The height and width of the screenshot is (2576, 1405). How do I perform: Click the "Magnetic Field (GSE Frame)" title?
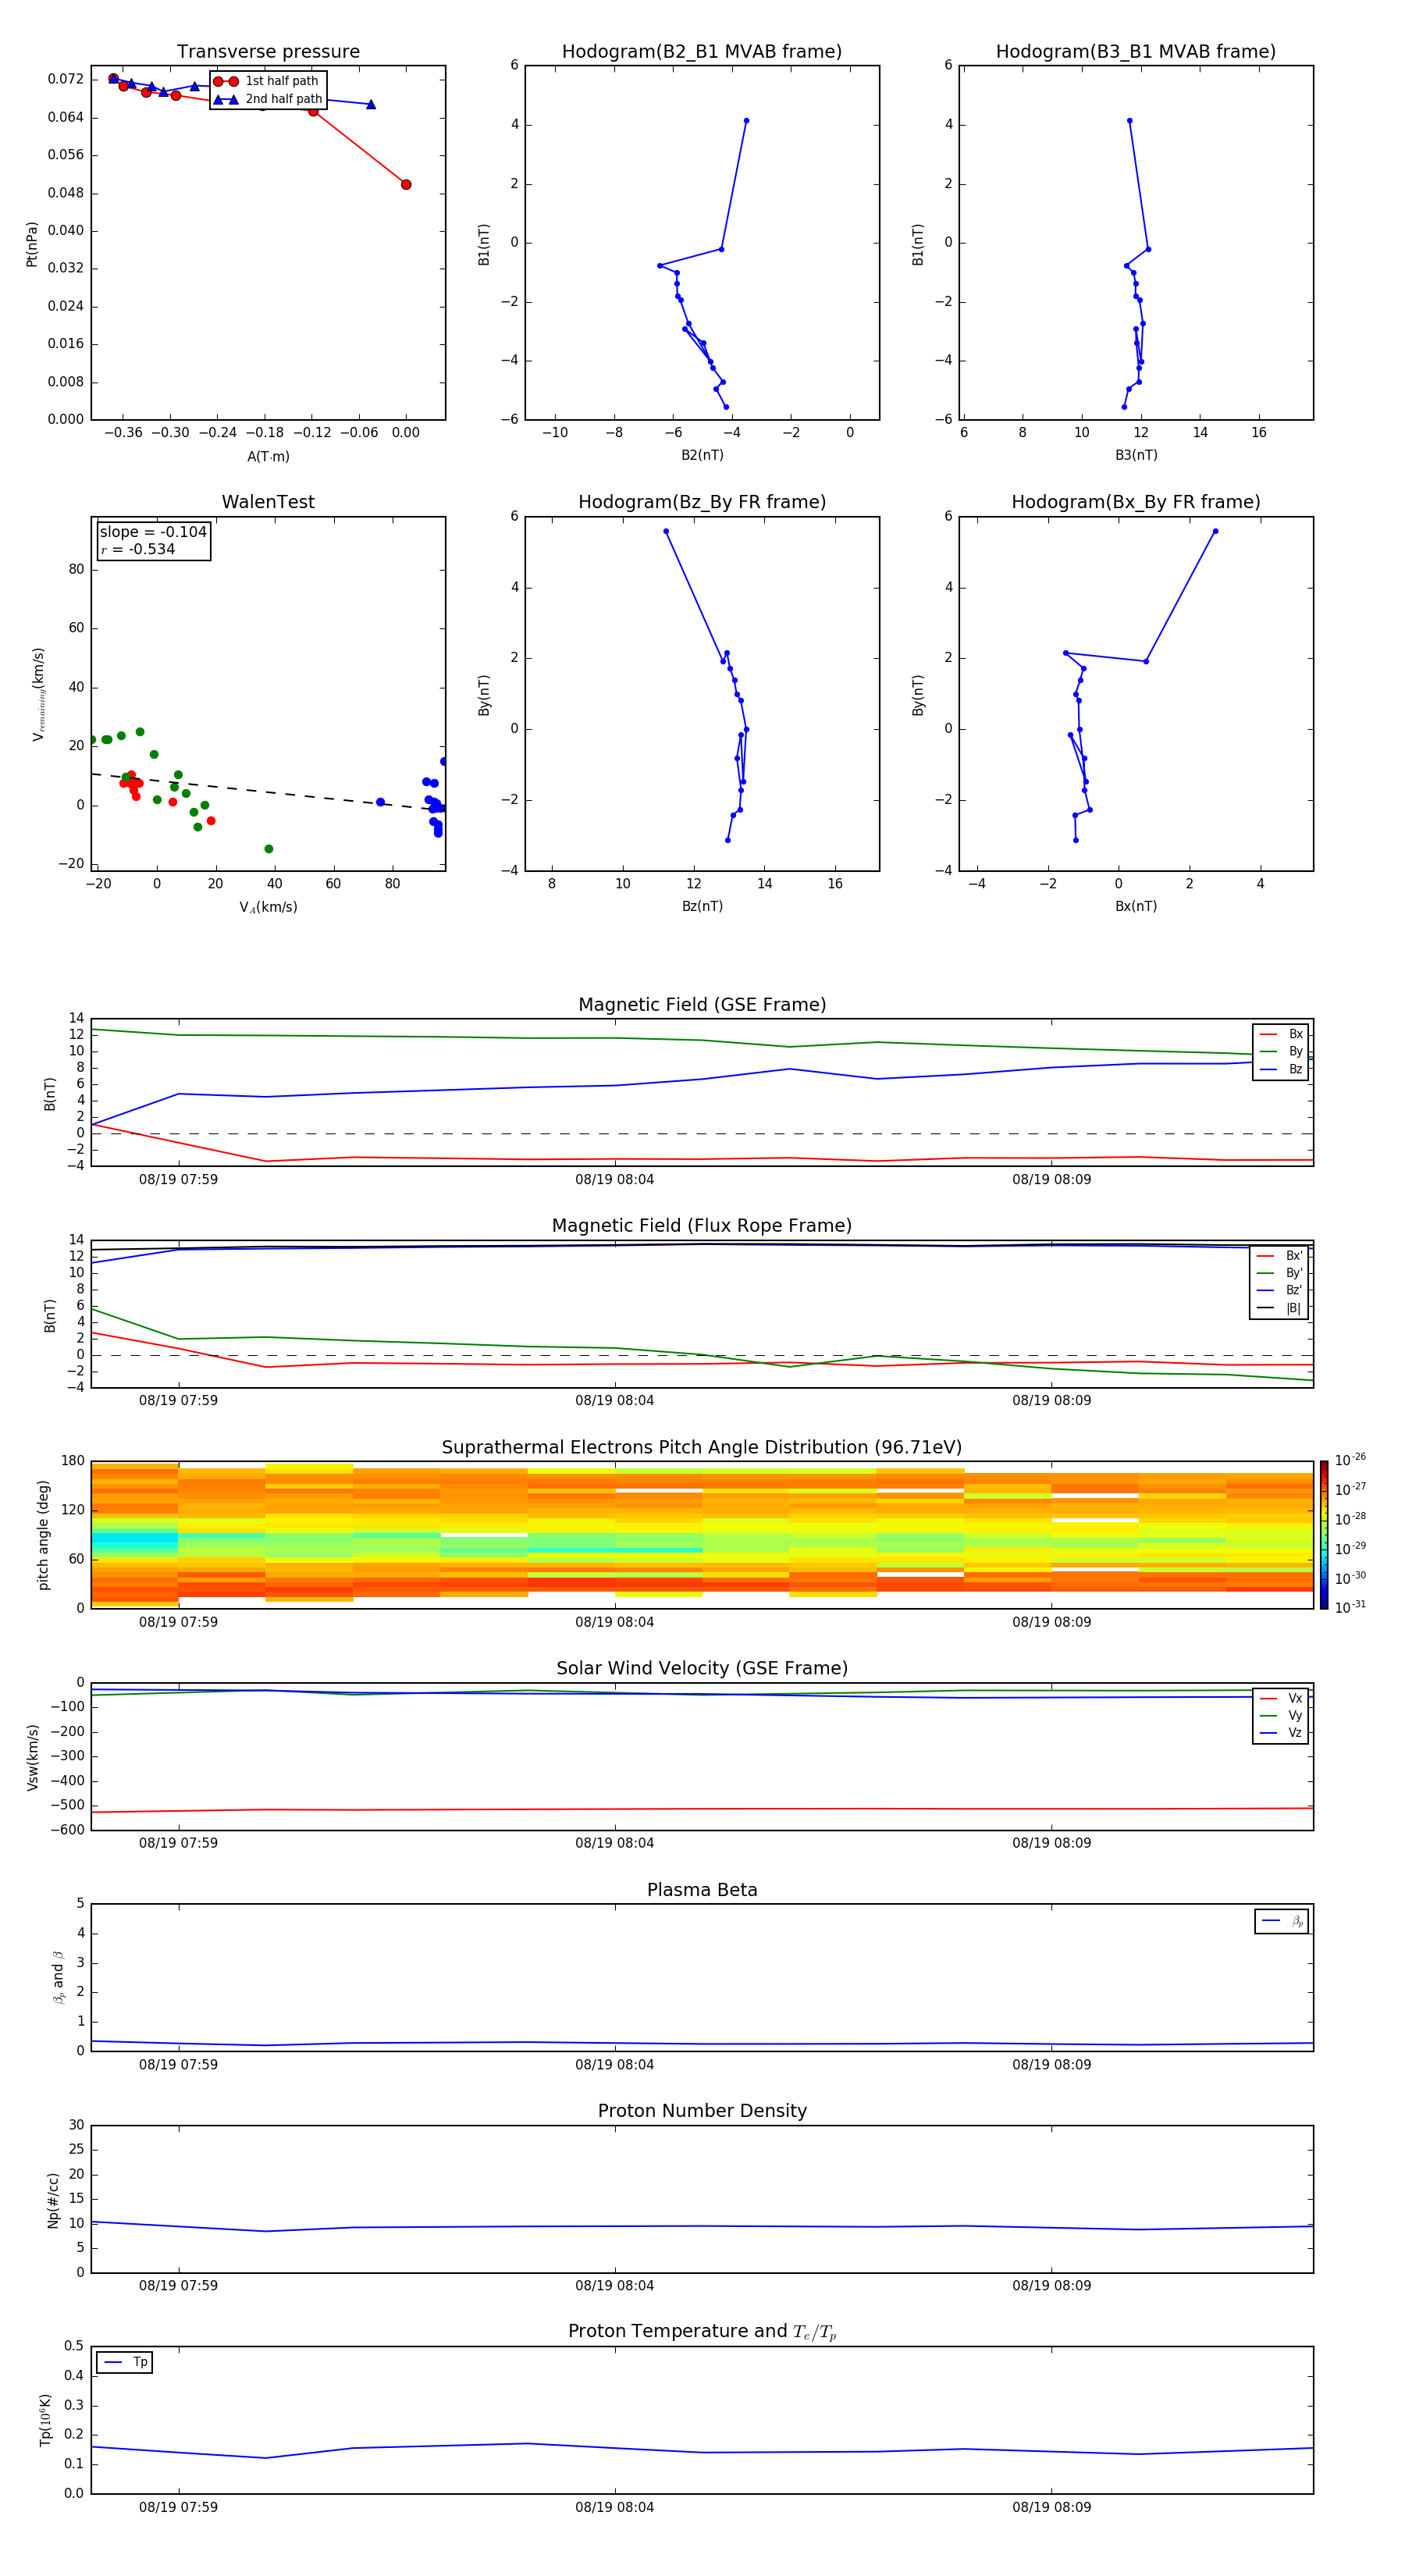(x=702, y=1005)
